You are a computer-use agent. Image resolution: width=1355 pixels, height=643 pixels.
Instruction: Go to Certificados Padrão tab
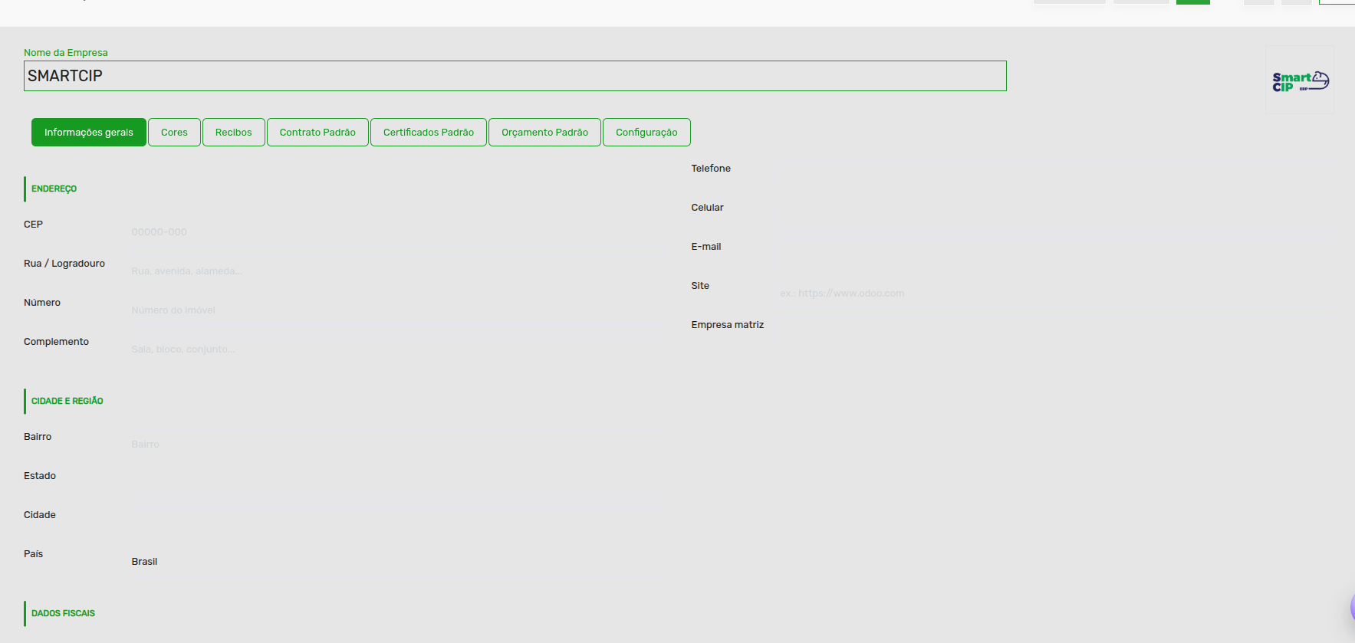(429, 132)
